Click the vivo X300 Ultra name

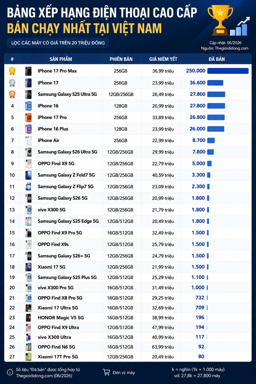pyautogui.click(x=54, y=337)
